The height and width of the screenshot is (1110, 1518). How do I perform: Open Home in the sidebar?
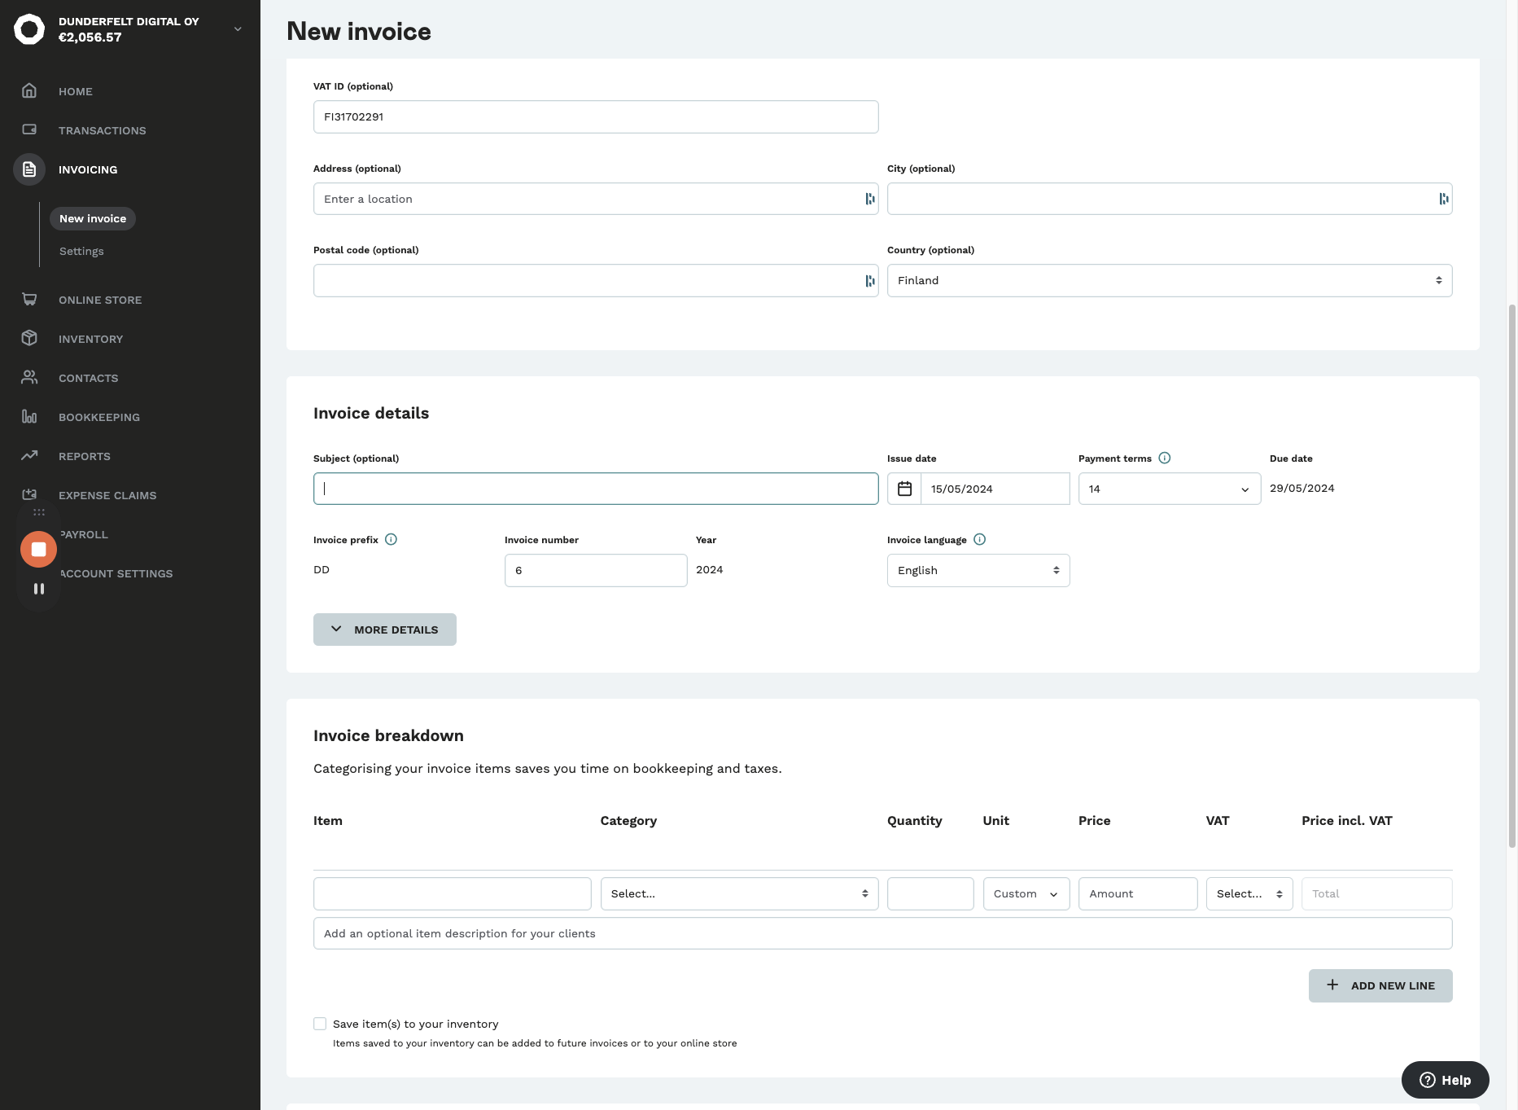[x=76, y=91]
